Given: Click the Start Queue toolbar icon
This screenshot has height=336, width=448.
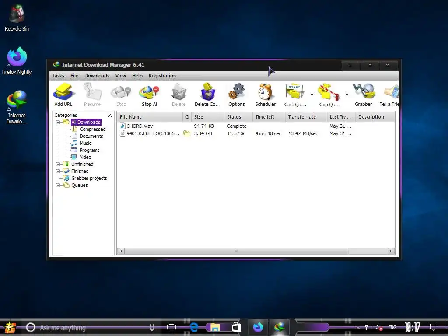Looking at the screenshot, I should pos(294,95).
